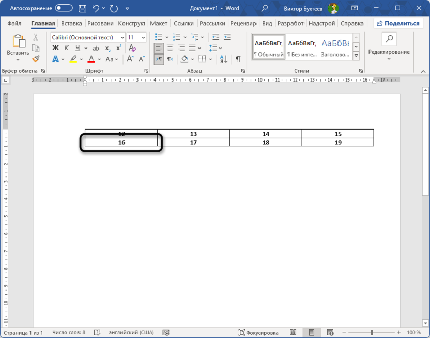Open the Вставка ribbon tab
The height and width of the screenshot is (338, 430).
71,23
